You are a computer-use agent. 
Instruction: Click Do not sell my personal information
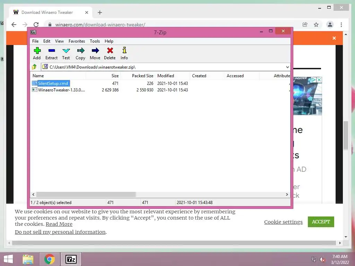click(60, 232)
